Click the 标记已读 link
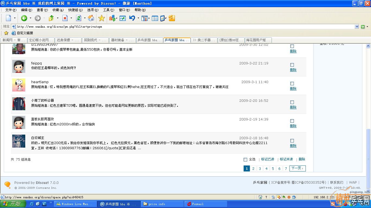The height and width of the screenshot is (208, 371). (268, 159)
